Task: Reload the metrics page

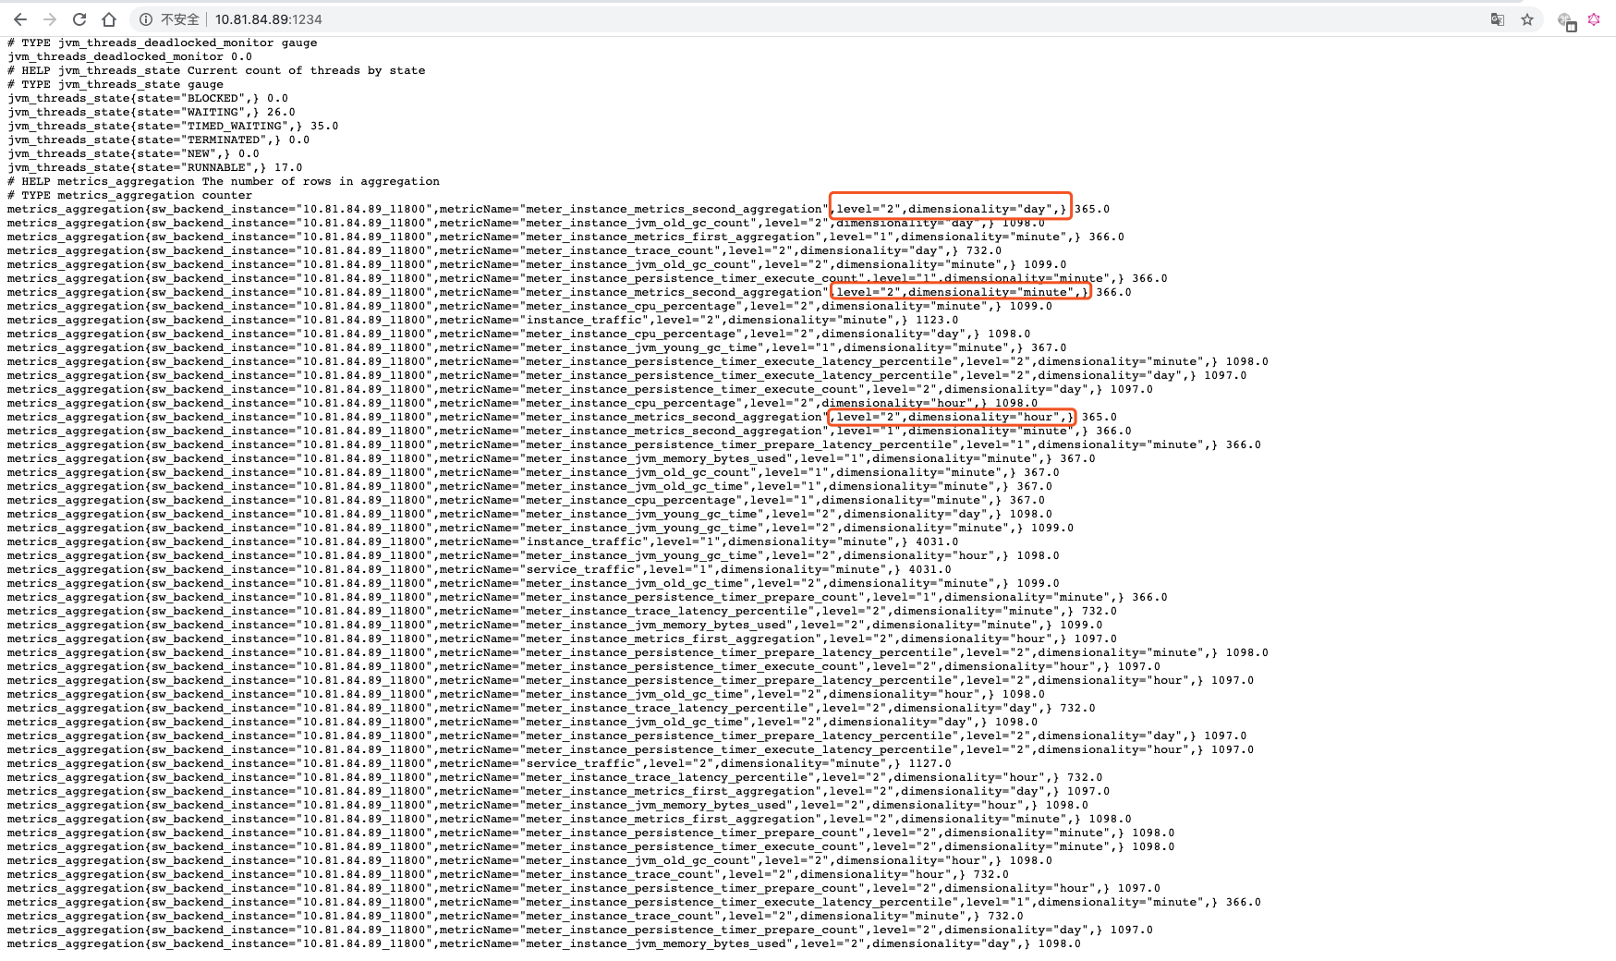Action: [x=79, y=19]
